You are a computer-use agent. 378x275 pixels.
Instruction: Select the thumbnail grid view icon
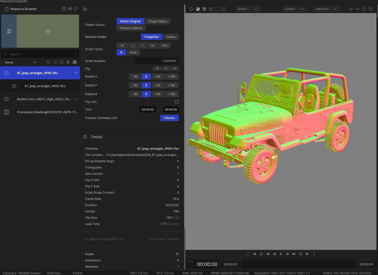coord(74,62)
